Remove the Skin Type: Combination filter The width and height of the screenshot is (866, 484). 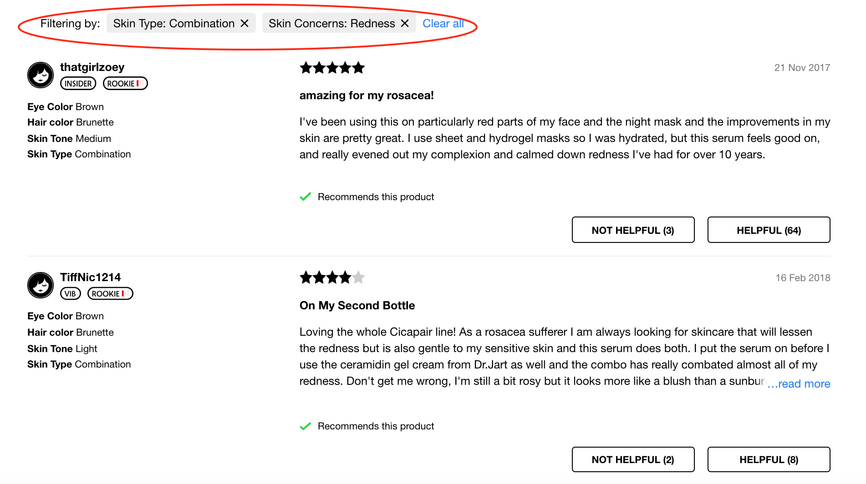click(x=245, y=23)
